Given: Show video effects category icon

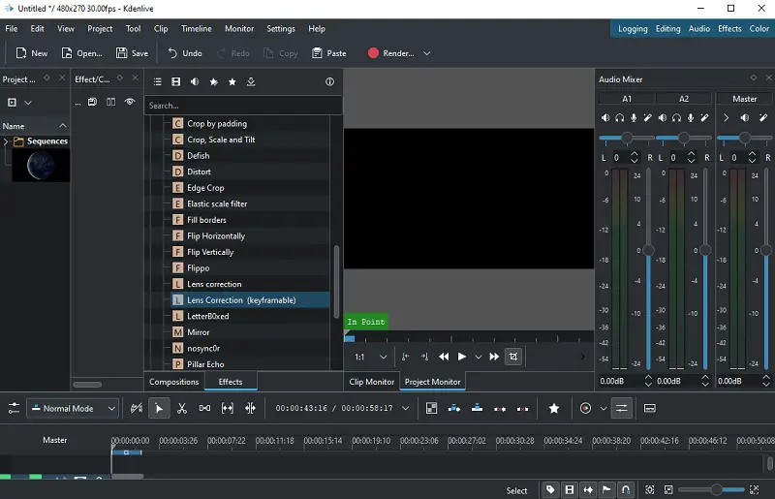Looking at the screenshot, I should 176,81.
